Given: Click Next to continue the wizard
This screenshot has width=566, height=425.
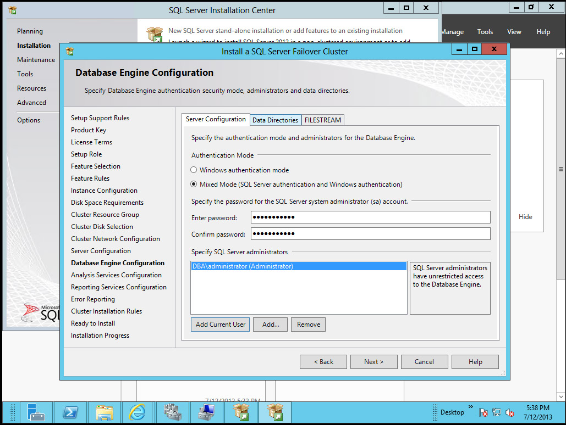Looking at the screenshot, I should [373, 361].
